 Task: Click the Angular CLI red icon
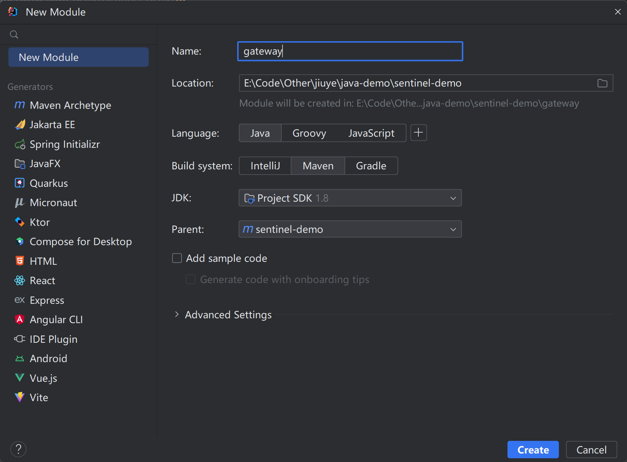point(20,319)
